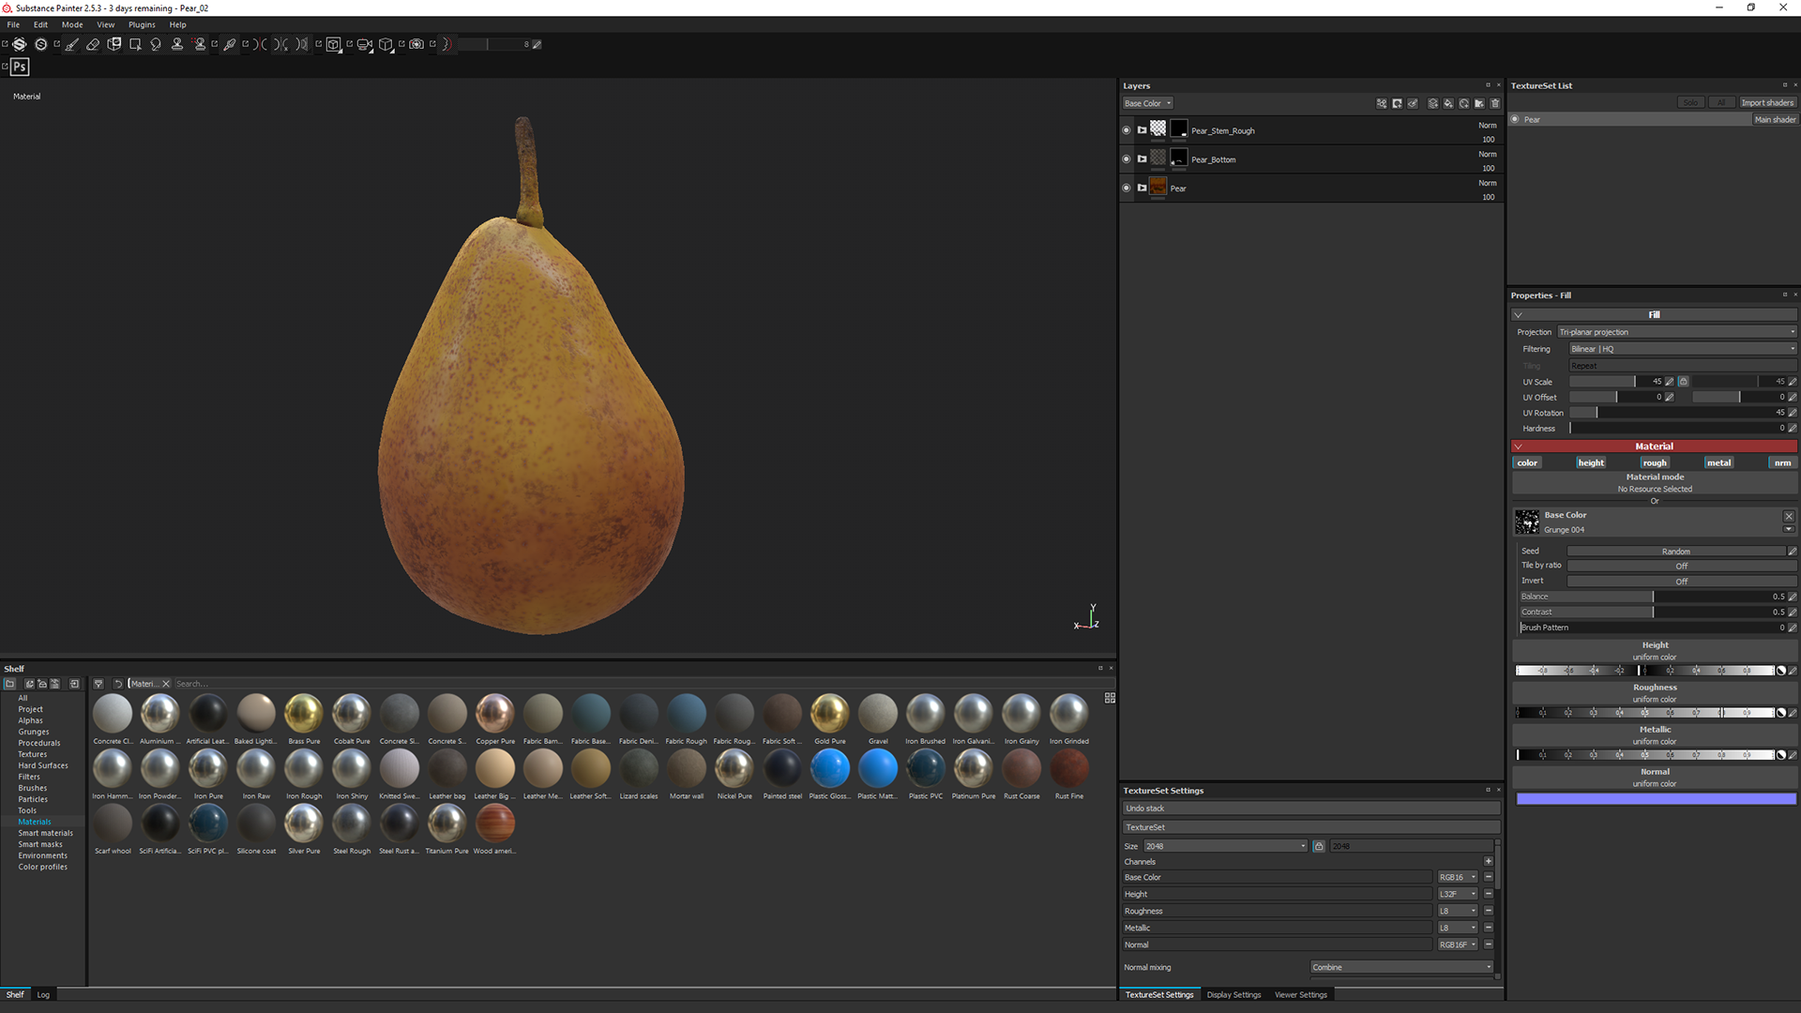Select the Smudge tool

pyautogui.click(x=156, y=44)
